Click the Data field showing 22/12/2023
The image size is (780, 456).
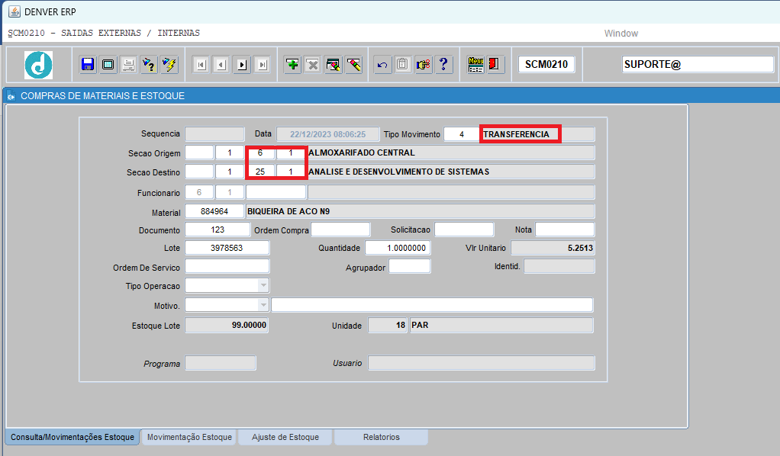328,134
